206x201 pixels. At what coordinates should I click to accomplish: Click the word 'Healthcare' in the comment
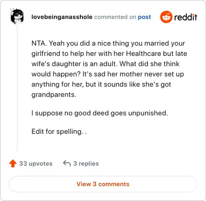tap(144, 53)
